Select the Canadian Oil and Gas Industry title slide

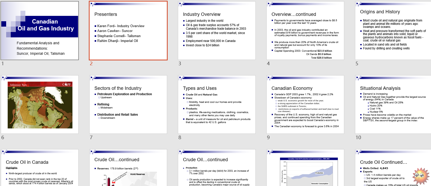click(x=40, y=30)
